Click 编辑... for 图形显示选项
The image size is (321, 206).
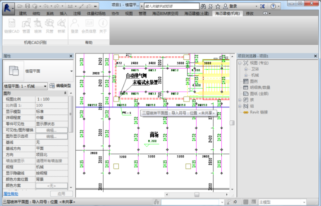pos(51,136)
